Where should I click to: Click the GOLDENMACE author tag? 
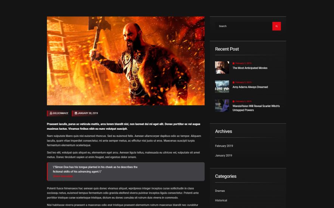(x=59, y=113)
